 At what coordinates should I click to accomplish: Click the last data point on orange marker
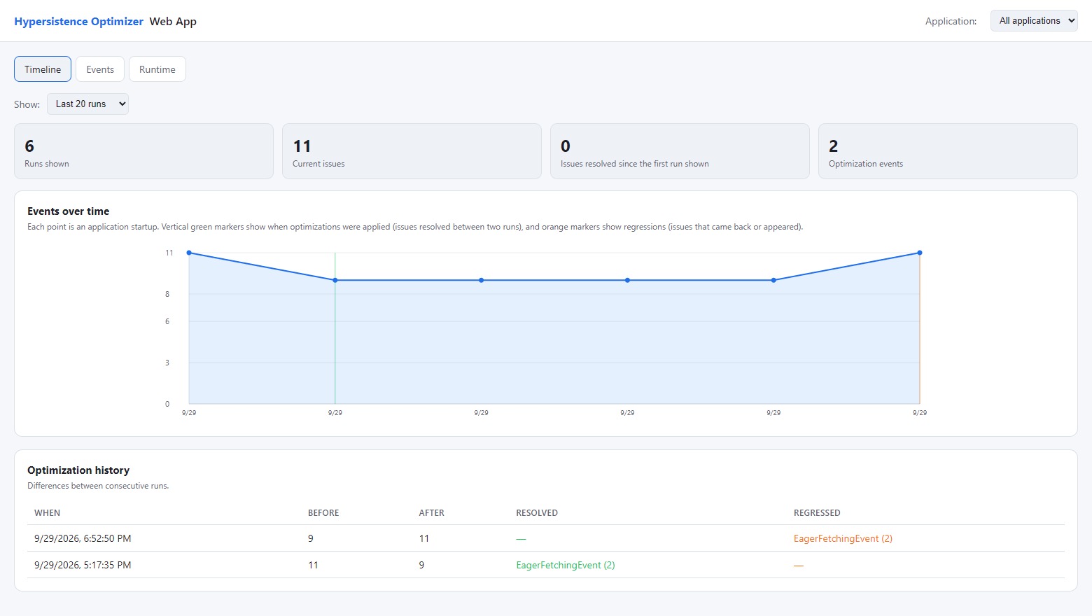click(x=920, y=253)
